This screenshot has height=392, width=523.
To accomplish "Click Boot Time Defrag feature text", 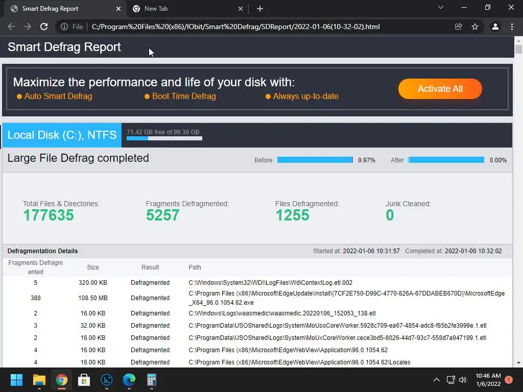I will [x=184, y=96].
